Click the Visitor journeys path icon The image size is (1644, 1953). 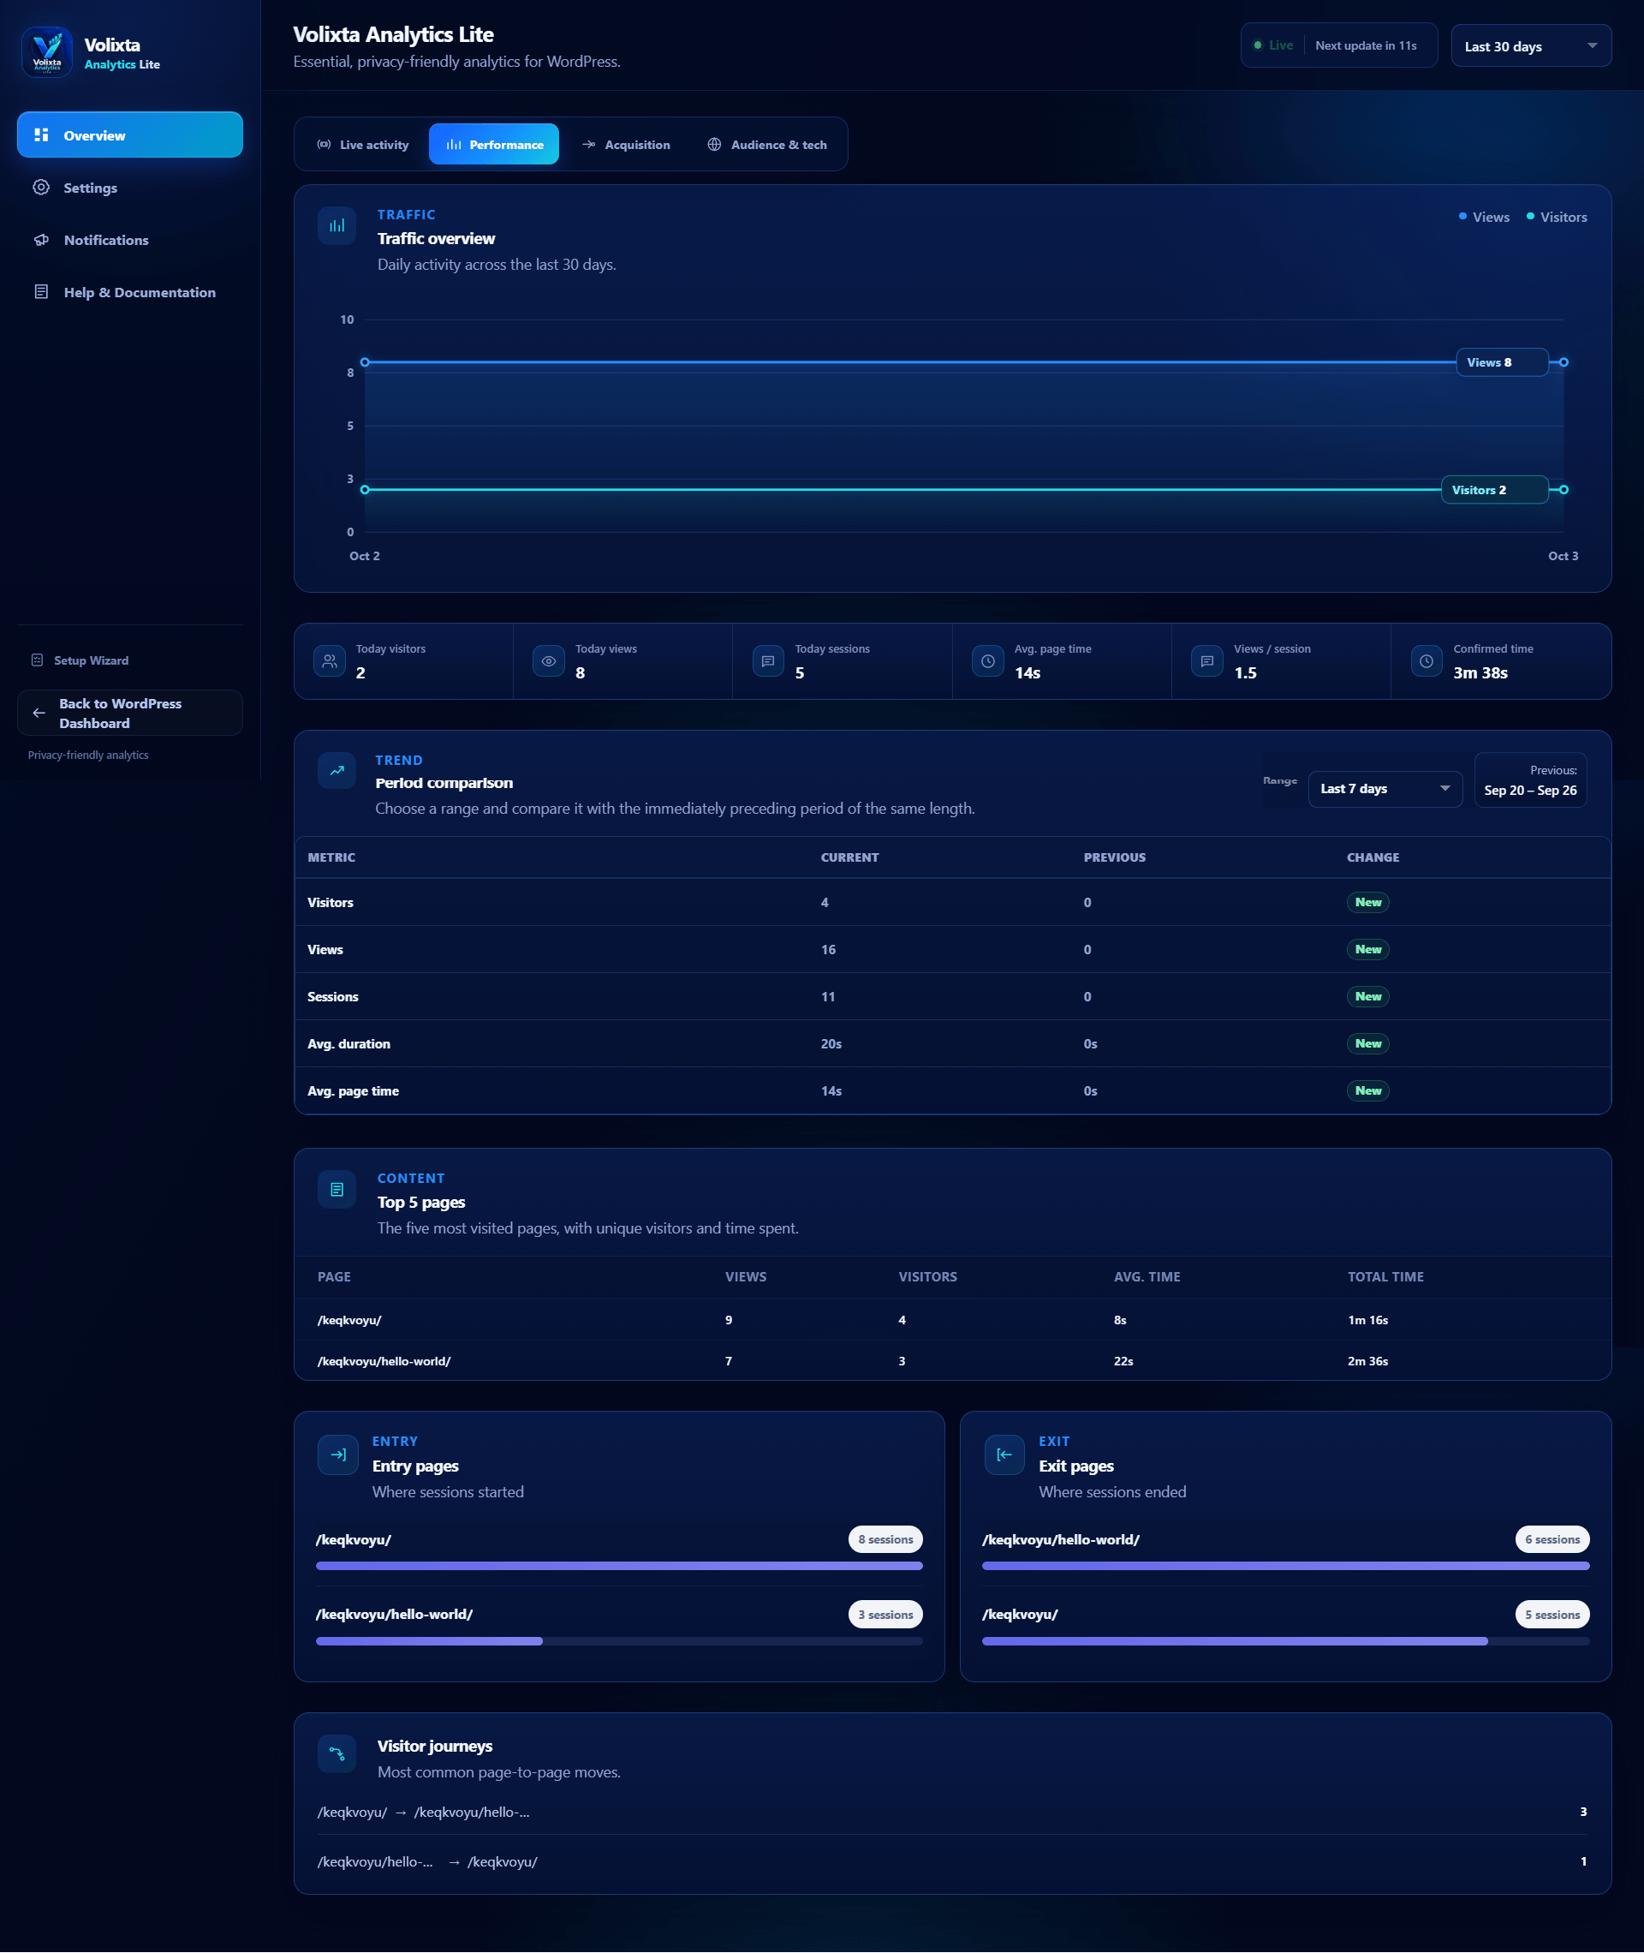point(337,1754)
